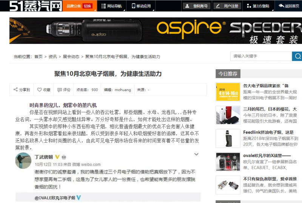Open the 4月14-16日 expo thumbnail
Viewport: 302px width, 203px height.
pos(228,92)
